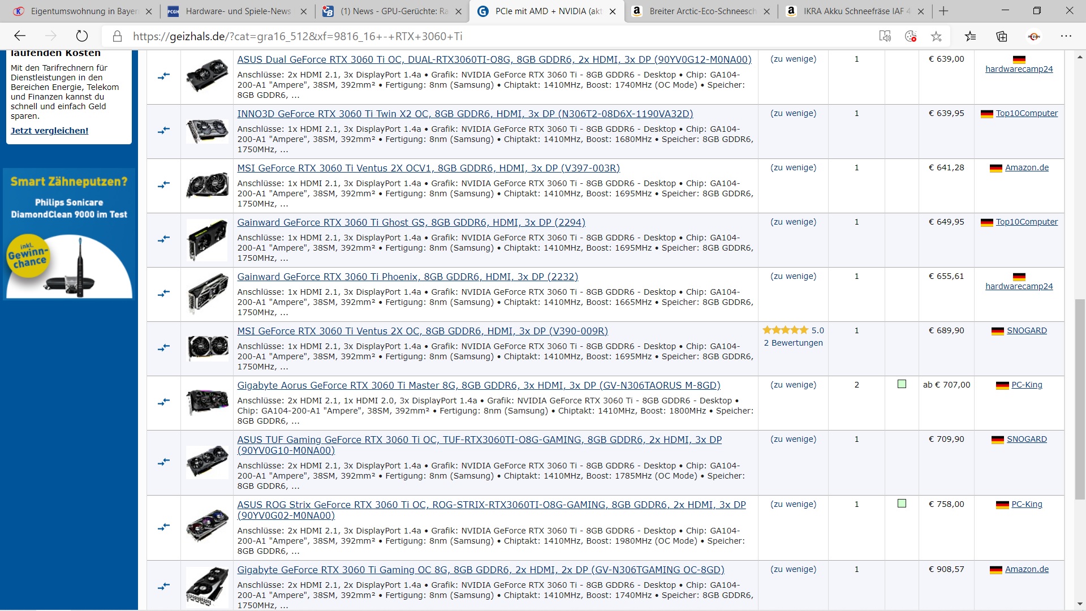Click the immersive reader read-aloud icon

click(x=885, y=36)
